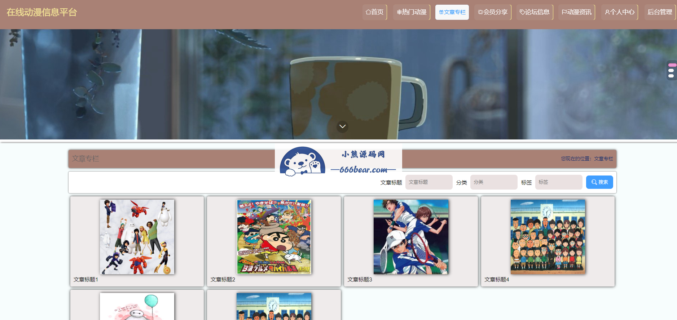Screen dimensions: 677x320
Task: Open 后台管理 admin link
Action: 660,12
